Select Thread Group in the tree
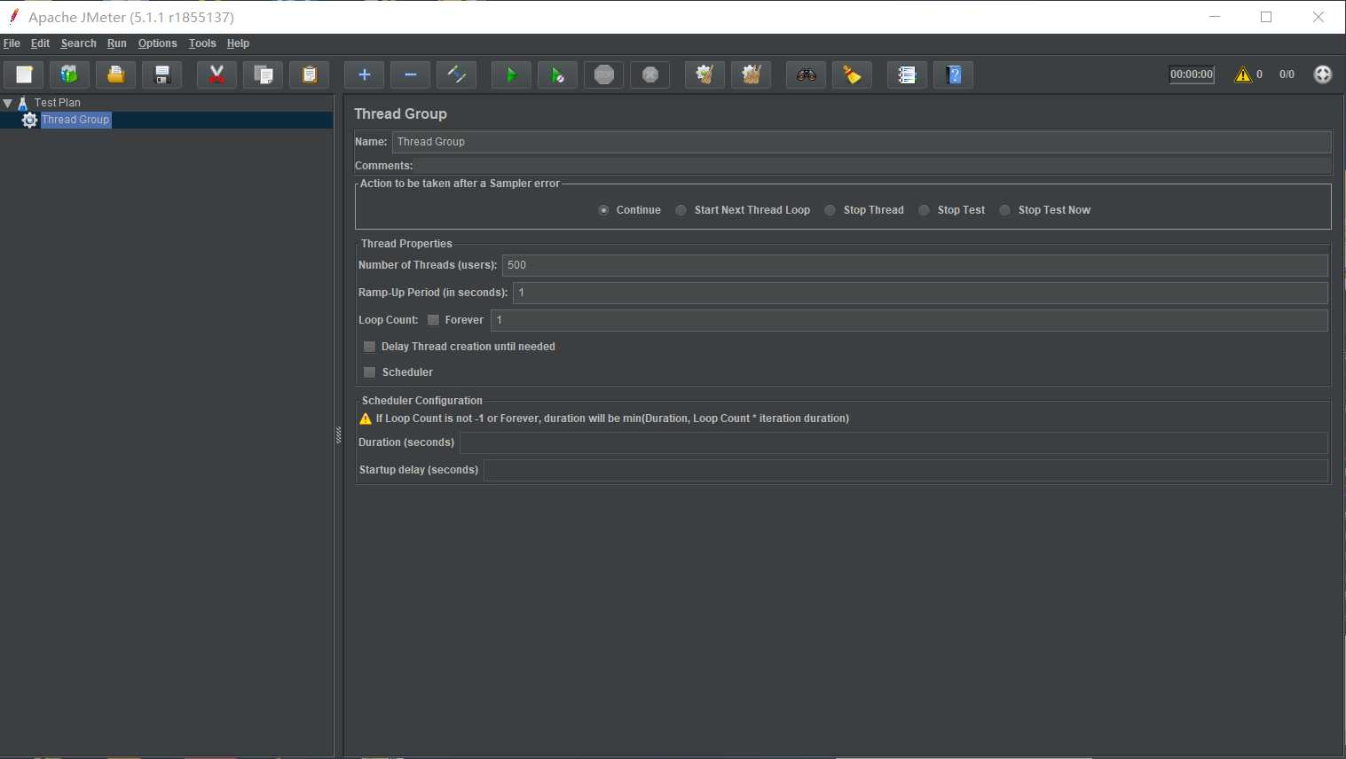The image size is (1346, 759). [x=75, y=120]
